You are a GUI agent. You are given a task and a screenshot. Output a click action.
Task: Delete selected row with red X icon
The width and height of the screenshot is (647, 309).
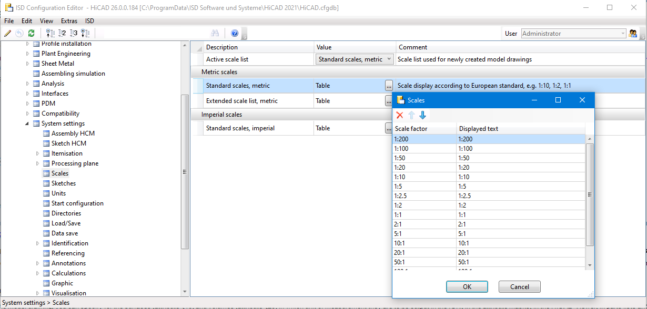[x=400, y=115]
